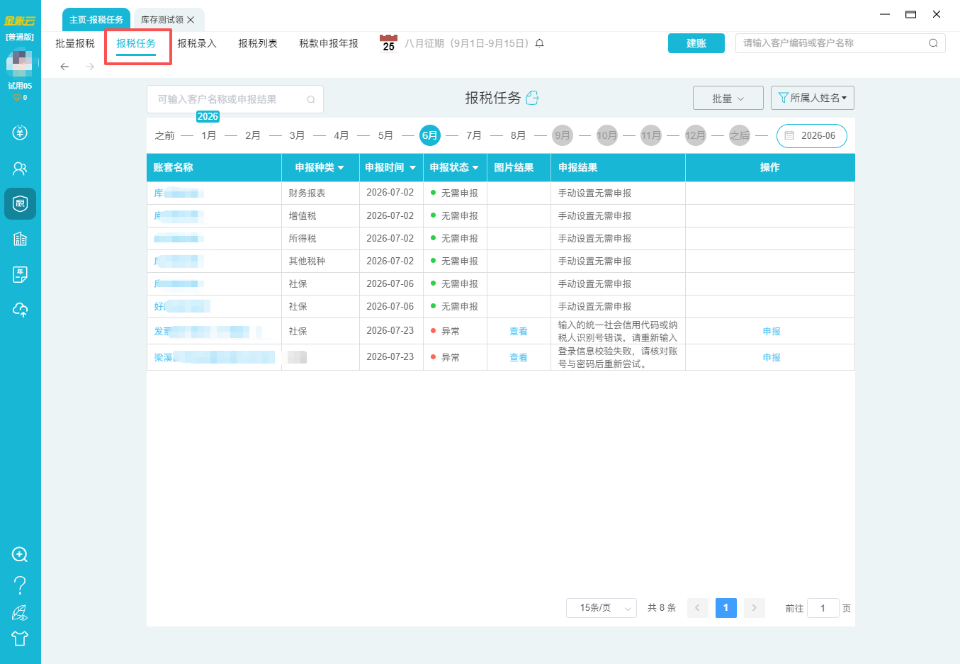Viewport: 960px width, 664px height.
Task: Select 6月 on the month timeline
Action: pyautogui.click(x=430, y=135)
